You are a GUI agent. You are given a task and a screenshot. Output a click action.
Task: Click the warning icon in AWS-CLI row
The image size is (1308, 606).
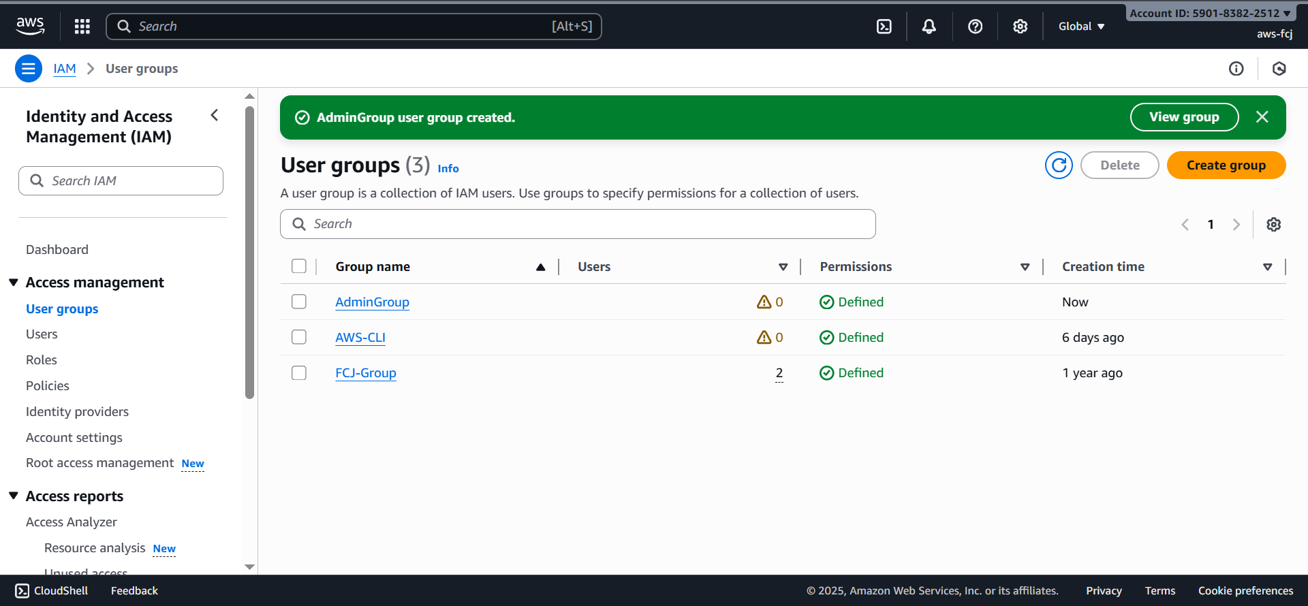click(x=764, y=337)
